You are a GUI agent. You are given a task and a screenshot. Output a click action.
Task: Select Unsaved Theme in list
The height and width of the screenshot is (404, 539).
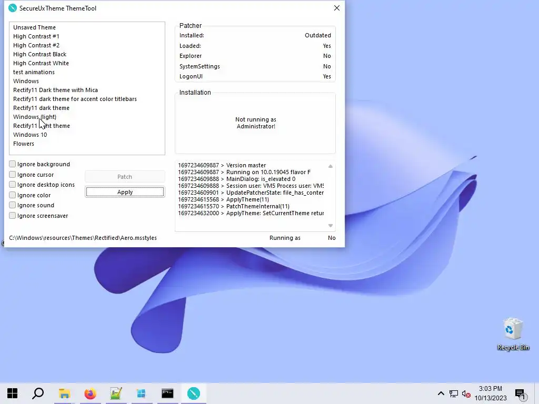point(34,27)
